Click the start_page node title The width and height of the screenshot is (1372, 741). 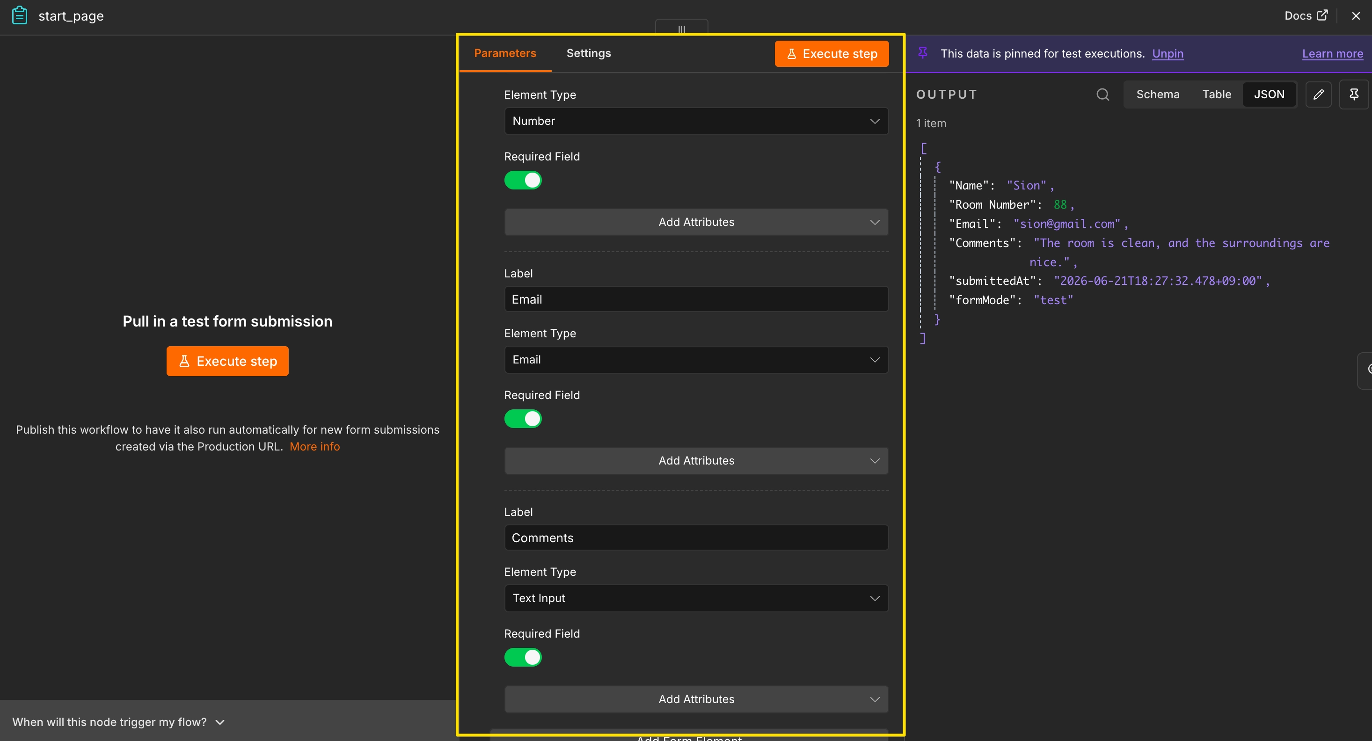pos(71,16)
